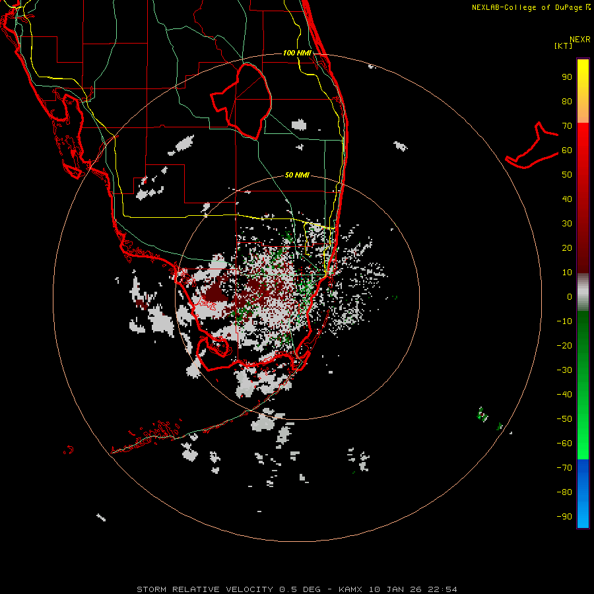Click the 40 value on velocity scale

567,199
